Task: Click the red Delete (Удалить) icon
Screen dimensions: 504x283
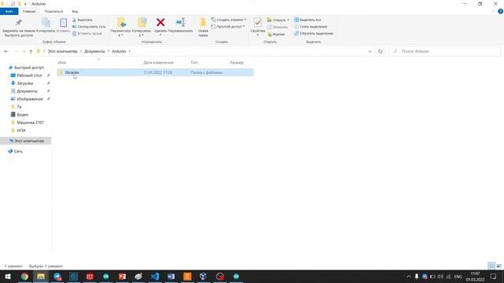Action: coord(161,23)
